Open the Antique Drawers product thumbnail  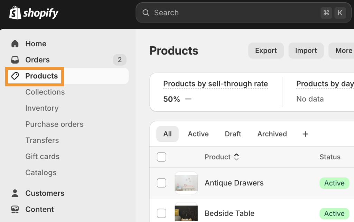click(186, 183)
